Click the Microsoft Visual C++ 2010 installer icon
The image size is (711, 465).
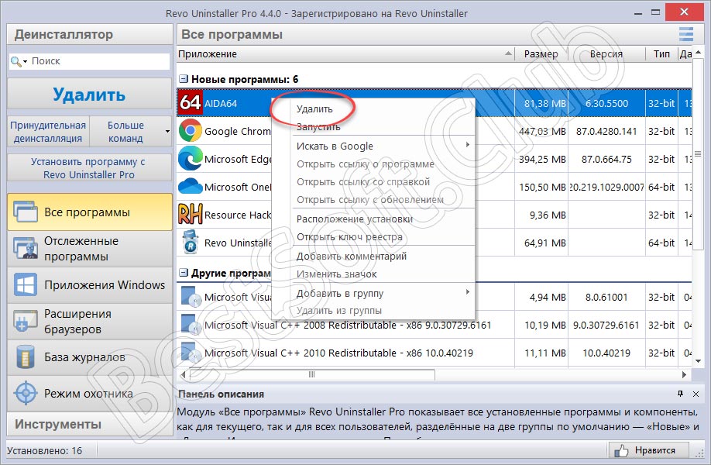pyautogui.click(x=191, y=353)
